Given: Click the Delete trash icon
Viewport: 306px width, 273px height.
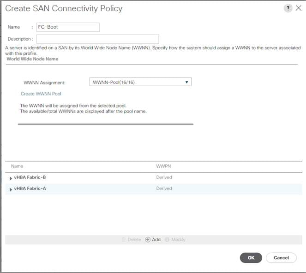Looking at the screenshot, I should pyautogui.click(x=124, y=239).
